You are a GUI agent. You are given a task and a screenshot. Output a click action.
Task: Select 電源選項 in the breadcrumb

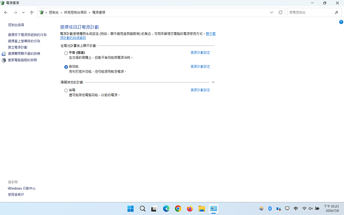click(98, 12)
